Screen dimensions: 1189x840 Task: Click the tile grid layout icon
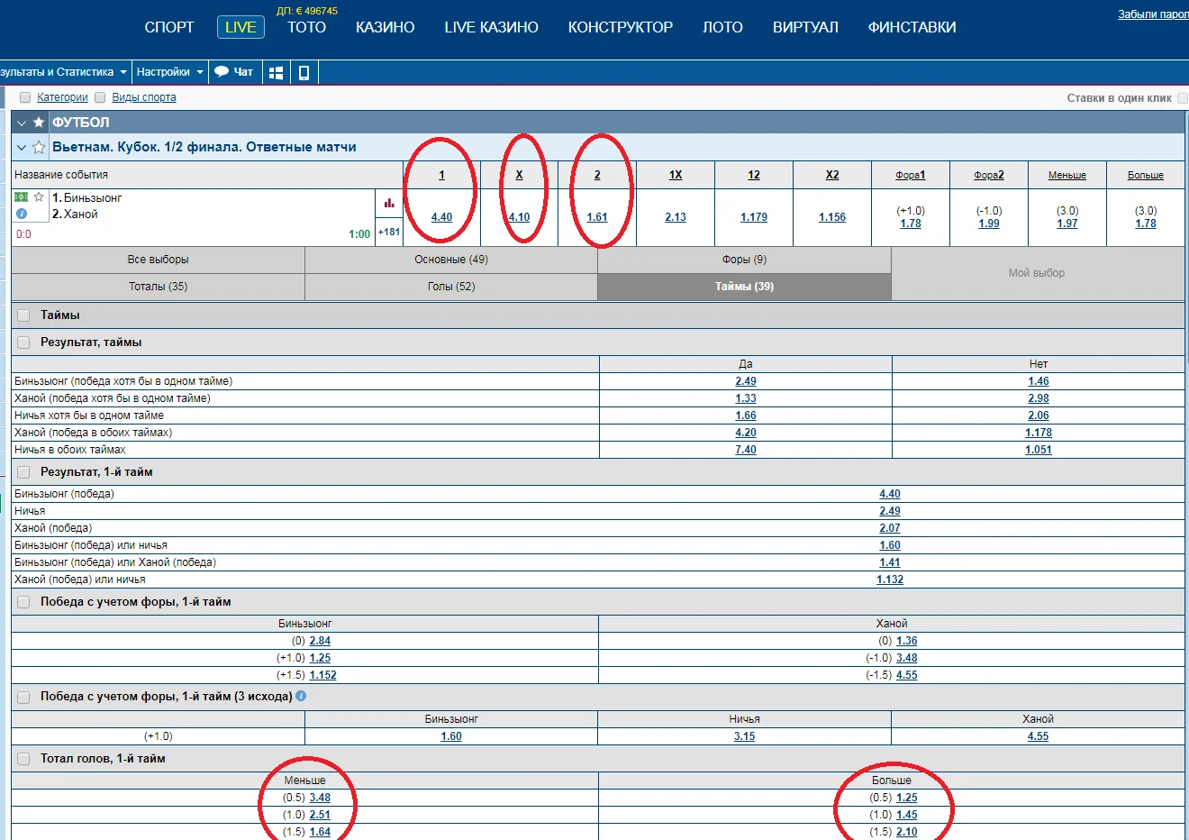(277, 73)
